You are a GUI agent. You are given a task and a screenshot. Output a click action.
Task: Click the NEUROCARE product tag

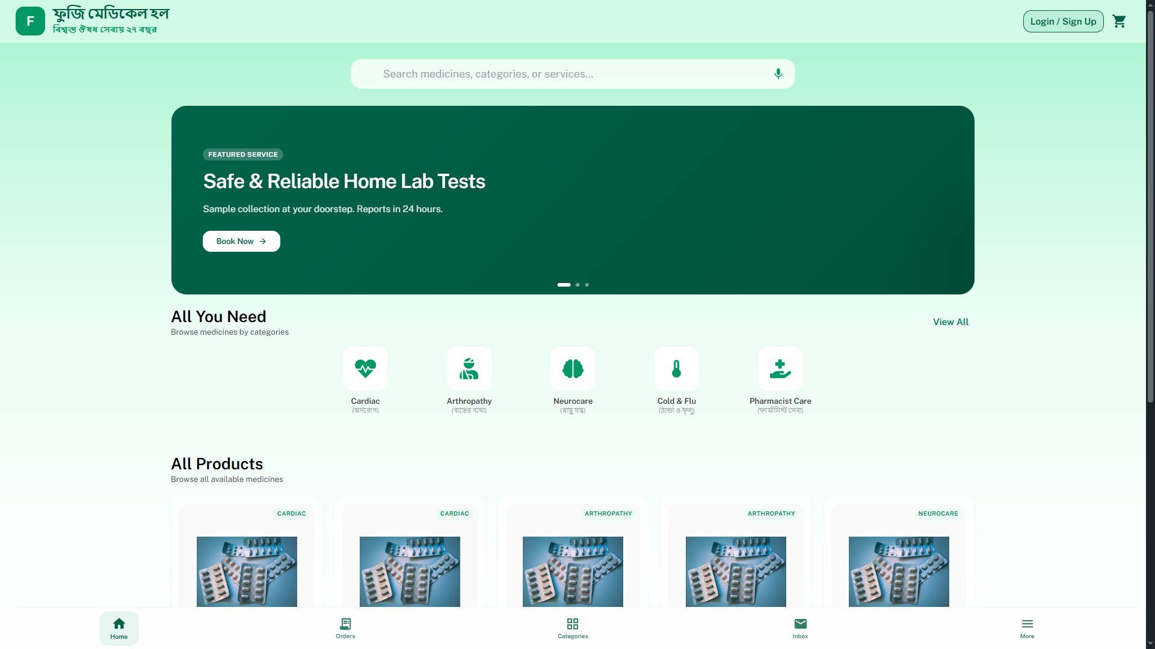(x=938, y=514)
